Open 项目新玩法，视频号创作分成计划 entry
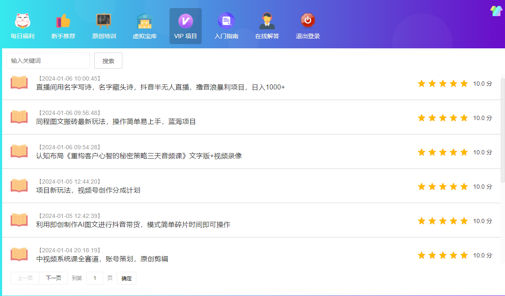This screenshot has width=505, height=296. [x=88, y=190]
